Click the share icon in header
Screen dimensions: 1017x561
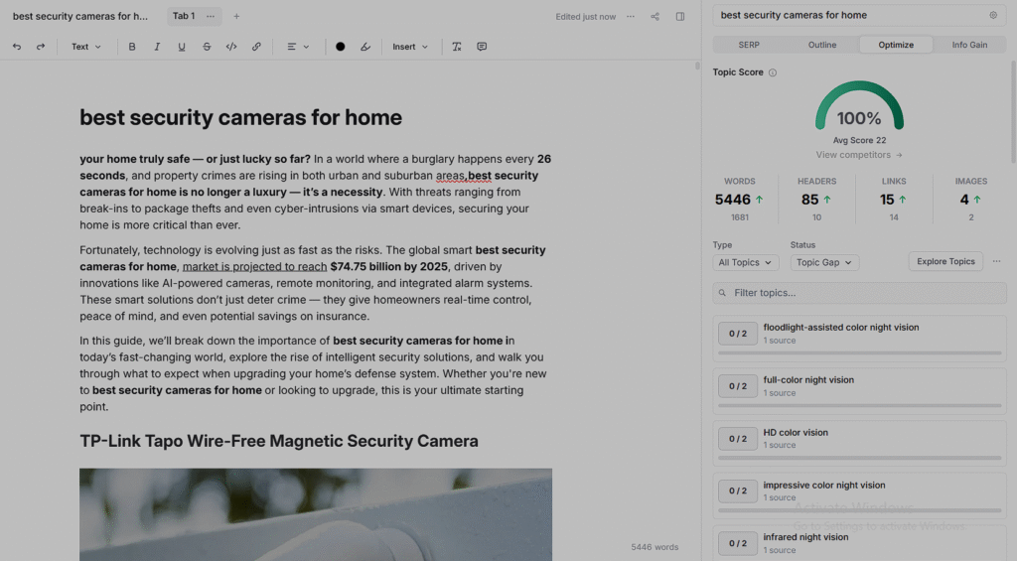click(654, 17)
